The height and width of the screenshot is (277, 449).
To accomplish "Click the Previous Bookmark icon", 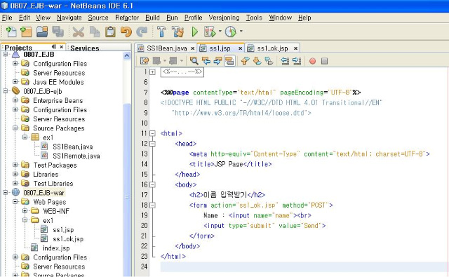I will (245, 61).
